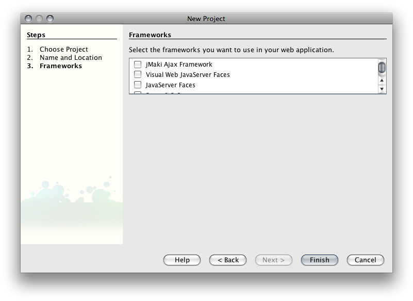Zoom the New Project window
413x301 pixels.
(50, 19)
